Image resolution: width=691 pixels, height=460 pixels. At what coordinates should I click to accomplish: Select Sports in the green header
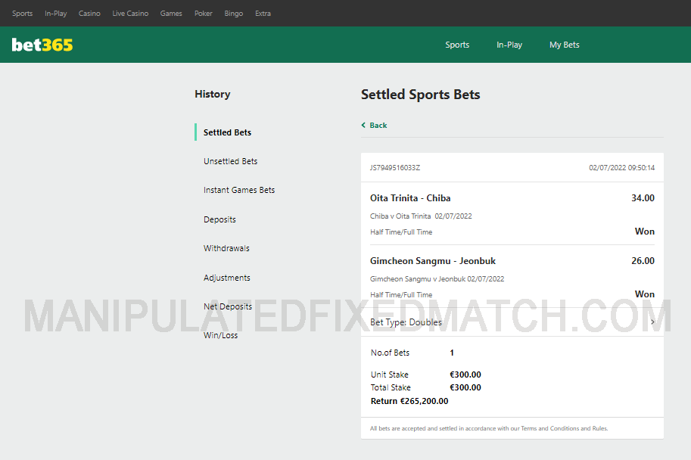coord(457,45)
